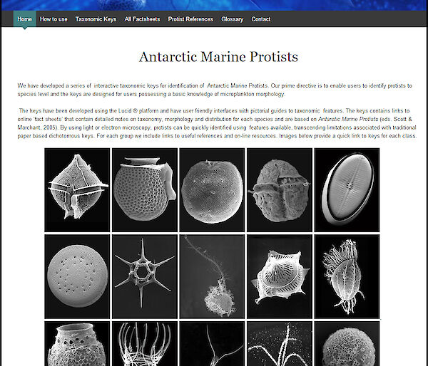Go to the Contact page
This screenshot has height=366, width=428.
tap(261, 19)
